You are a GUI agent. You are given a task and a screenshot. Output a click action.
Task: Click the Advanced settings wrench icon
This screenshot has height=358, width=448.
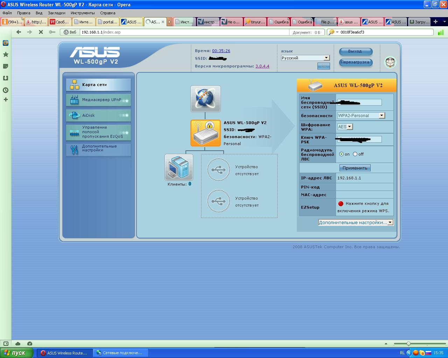click(74, 150)
